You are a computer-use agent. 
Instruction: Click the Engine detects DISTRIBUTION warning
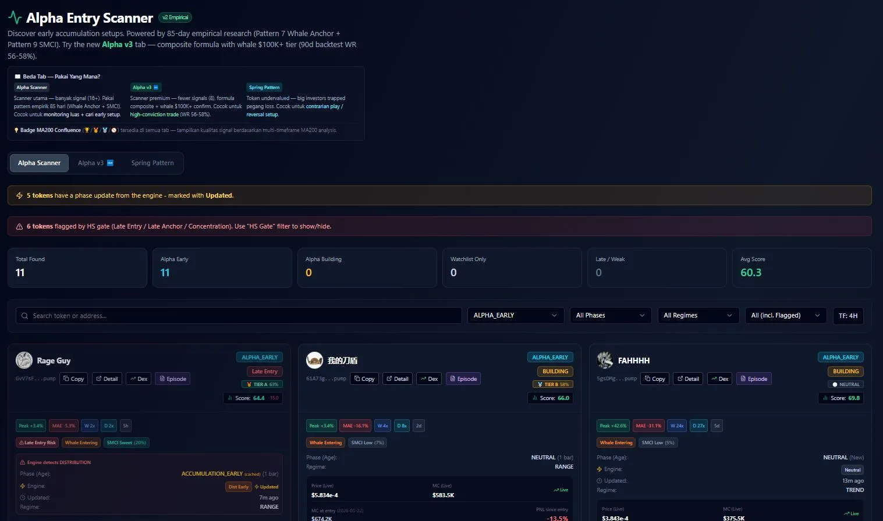click(55, 462)
